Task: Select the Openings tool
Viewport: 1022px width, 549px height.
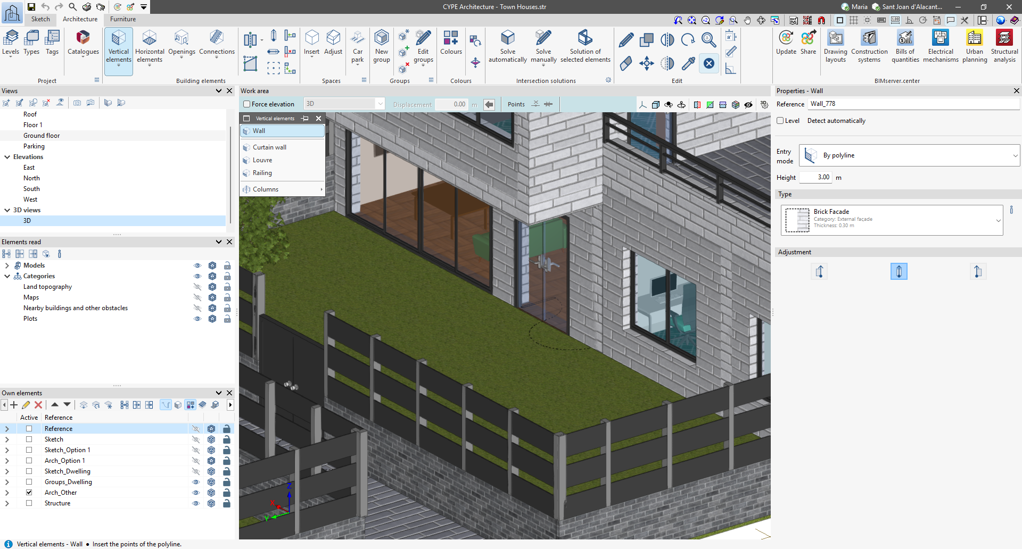Action: pos(182,43)
